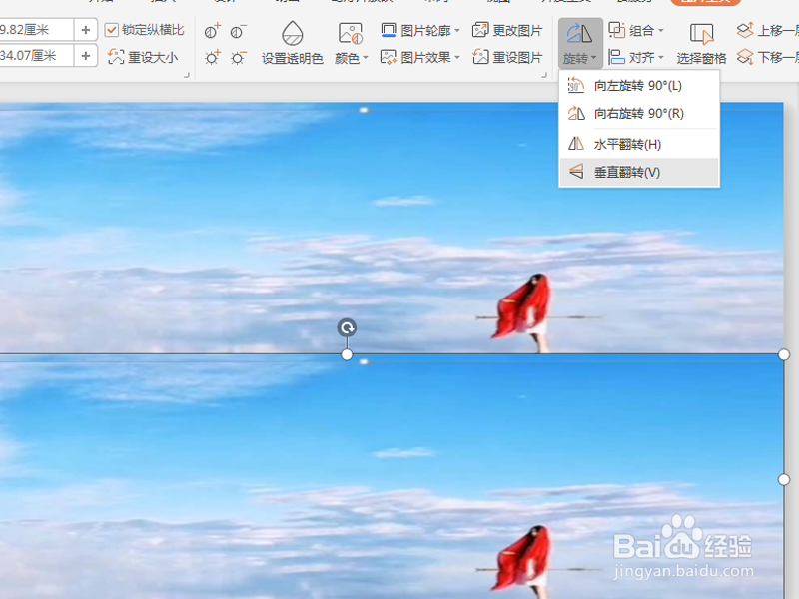Image resolution: width=799 pixels, height=599 pixels.
Task: Open picture group dialog launcher corner icon
Action: [x=544, y=75]
